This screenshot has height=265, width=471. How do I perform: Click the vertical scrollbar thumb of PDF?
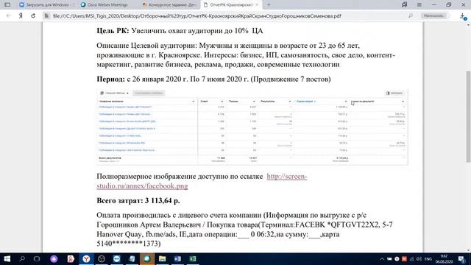pyautogui.click(x=468, y=116)
